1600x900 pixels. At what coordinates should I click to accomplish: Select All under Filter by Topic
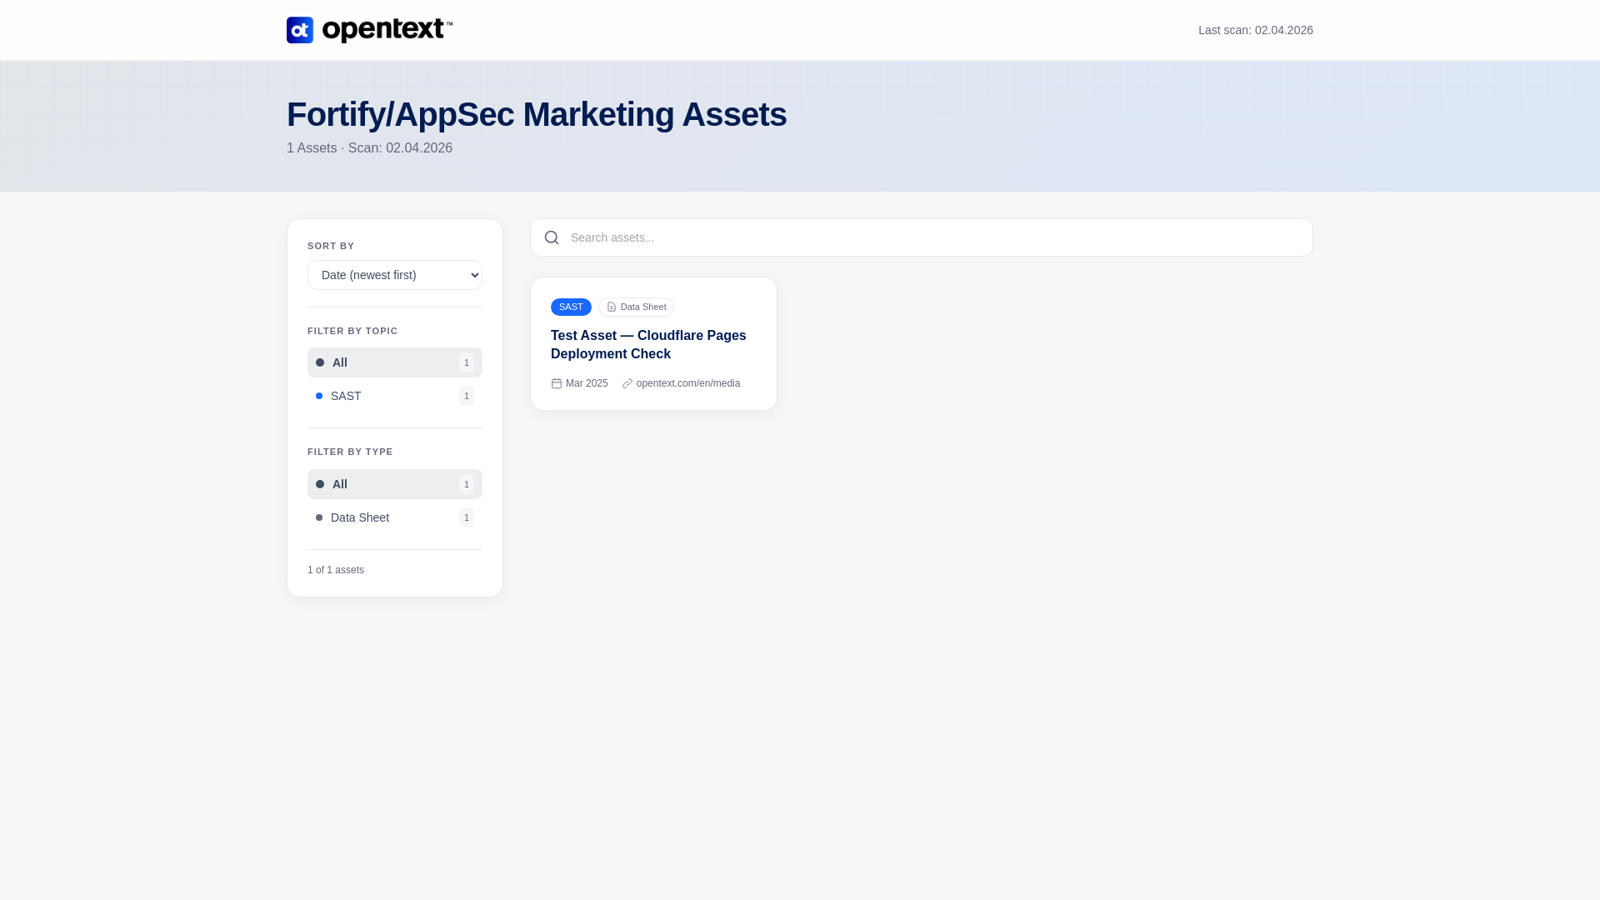pos(395,362)
